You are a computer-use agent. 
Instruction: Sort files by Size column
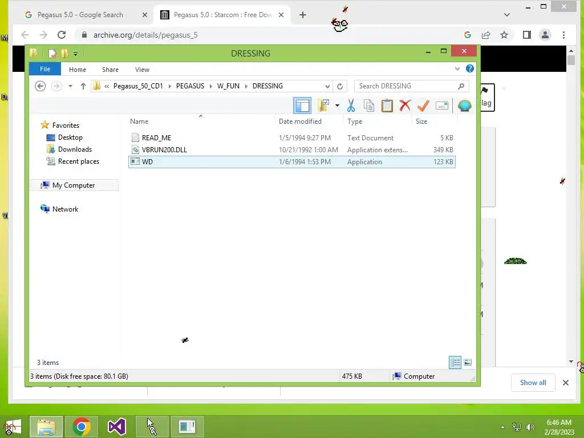click(x=434, y=121)
